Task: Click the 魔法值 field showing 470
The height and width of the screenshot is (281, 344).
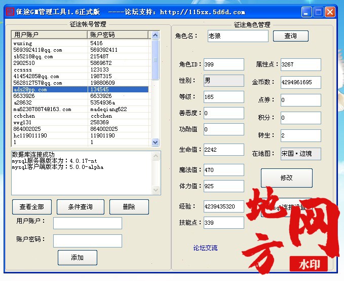Action: point(224,170)
